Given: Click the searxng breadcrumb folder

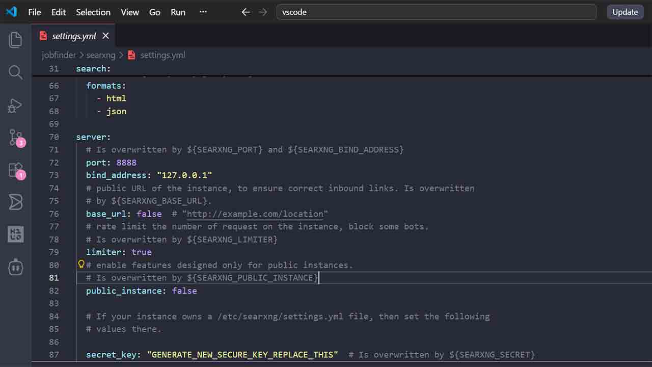Looking at the screenshot, I should [x=101, y=55].
